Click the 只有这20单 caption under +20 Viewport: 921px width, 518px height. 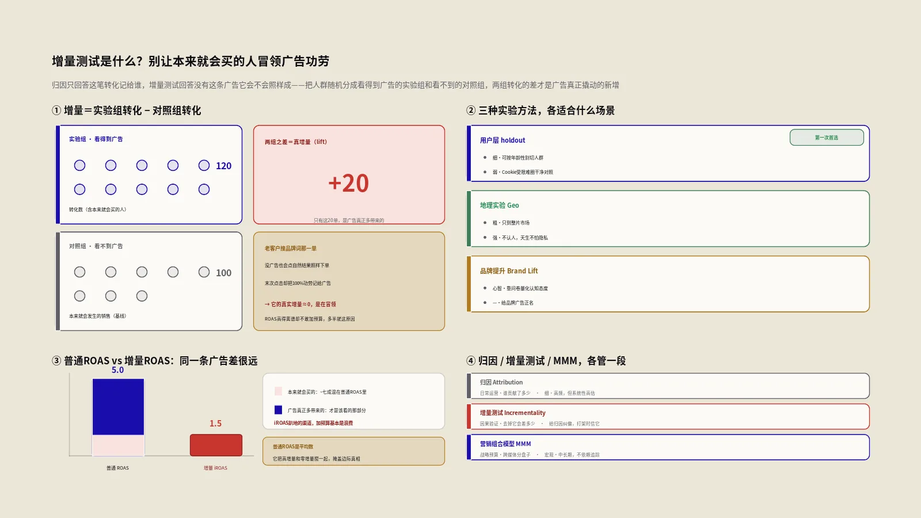[349, 220]
